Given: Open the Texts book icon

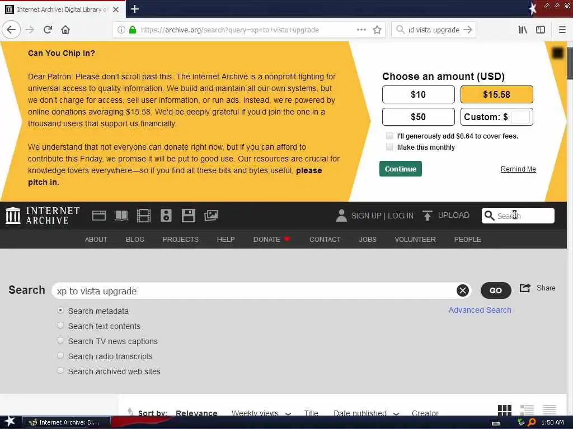Looking at the screenshot, I should pos(121,216).
